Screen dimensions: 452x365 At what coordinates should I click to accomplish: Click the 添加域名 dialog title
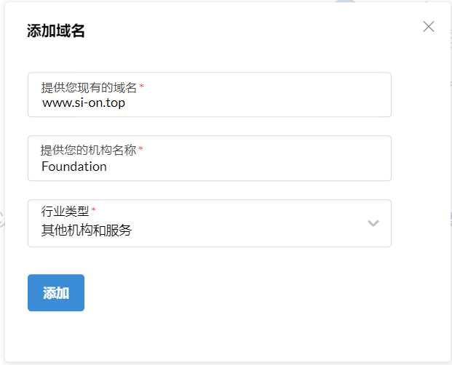point(56,31)
